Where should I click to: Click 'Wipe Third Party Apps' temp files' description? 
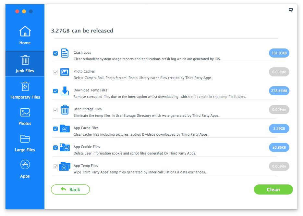tap(140, 172)
